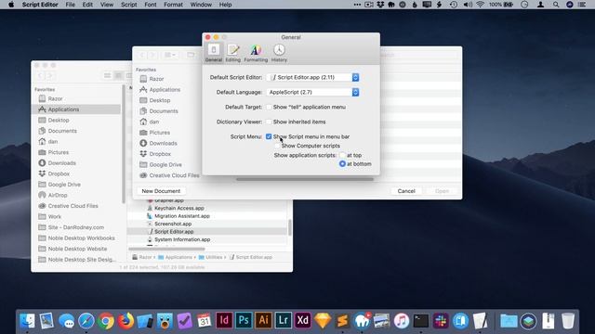This screenshot has height=334, width=595.
Task: Click the open dialog horizontal scrollbar
Action: coord(305,179)
